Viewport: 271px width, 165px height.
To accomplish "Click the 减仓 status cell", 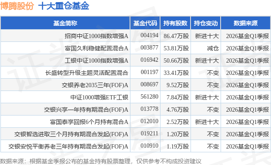I will click(x=213, y=48).
